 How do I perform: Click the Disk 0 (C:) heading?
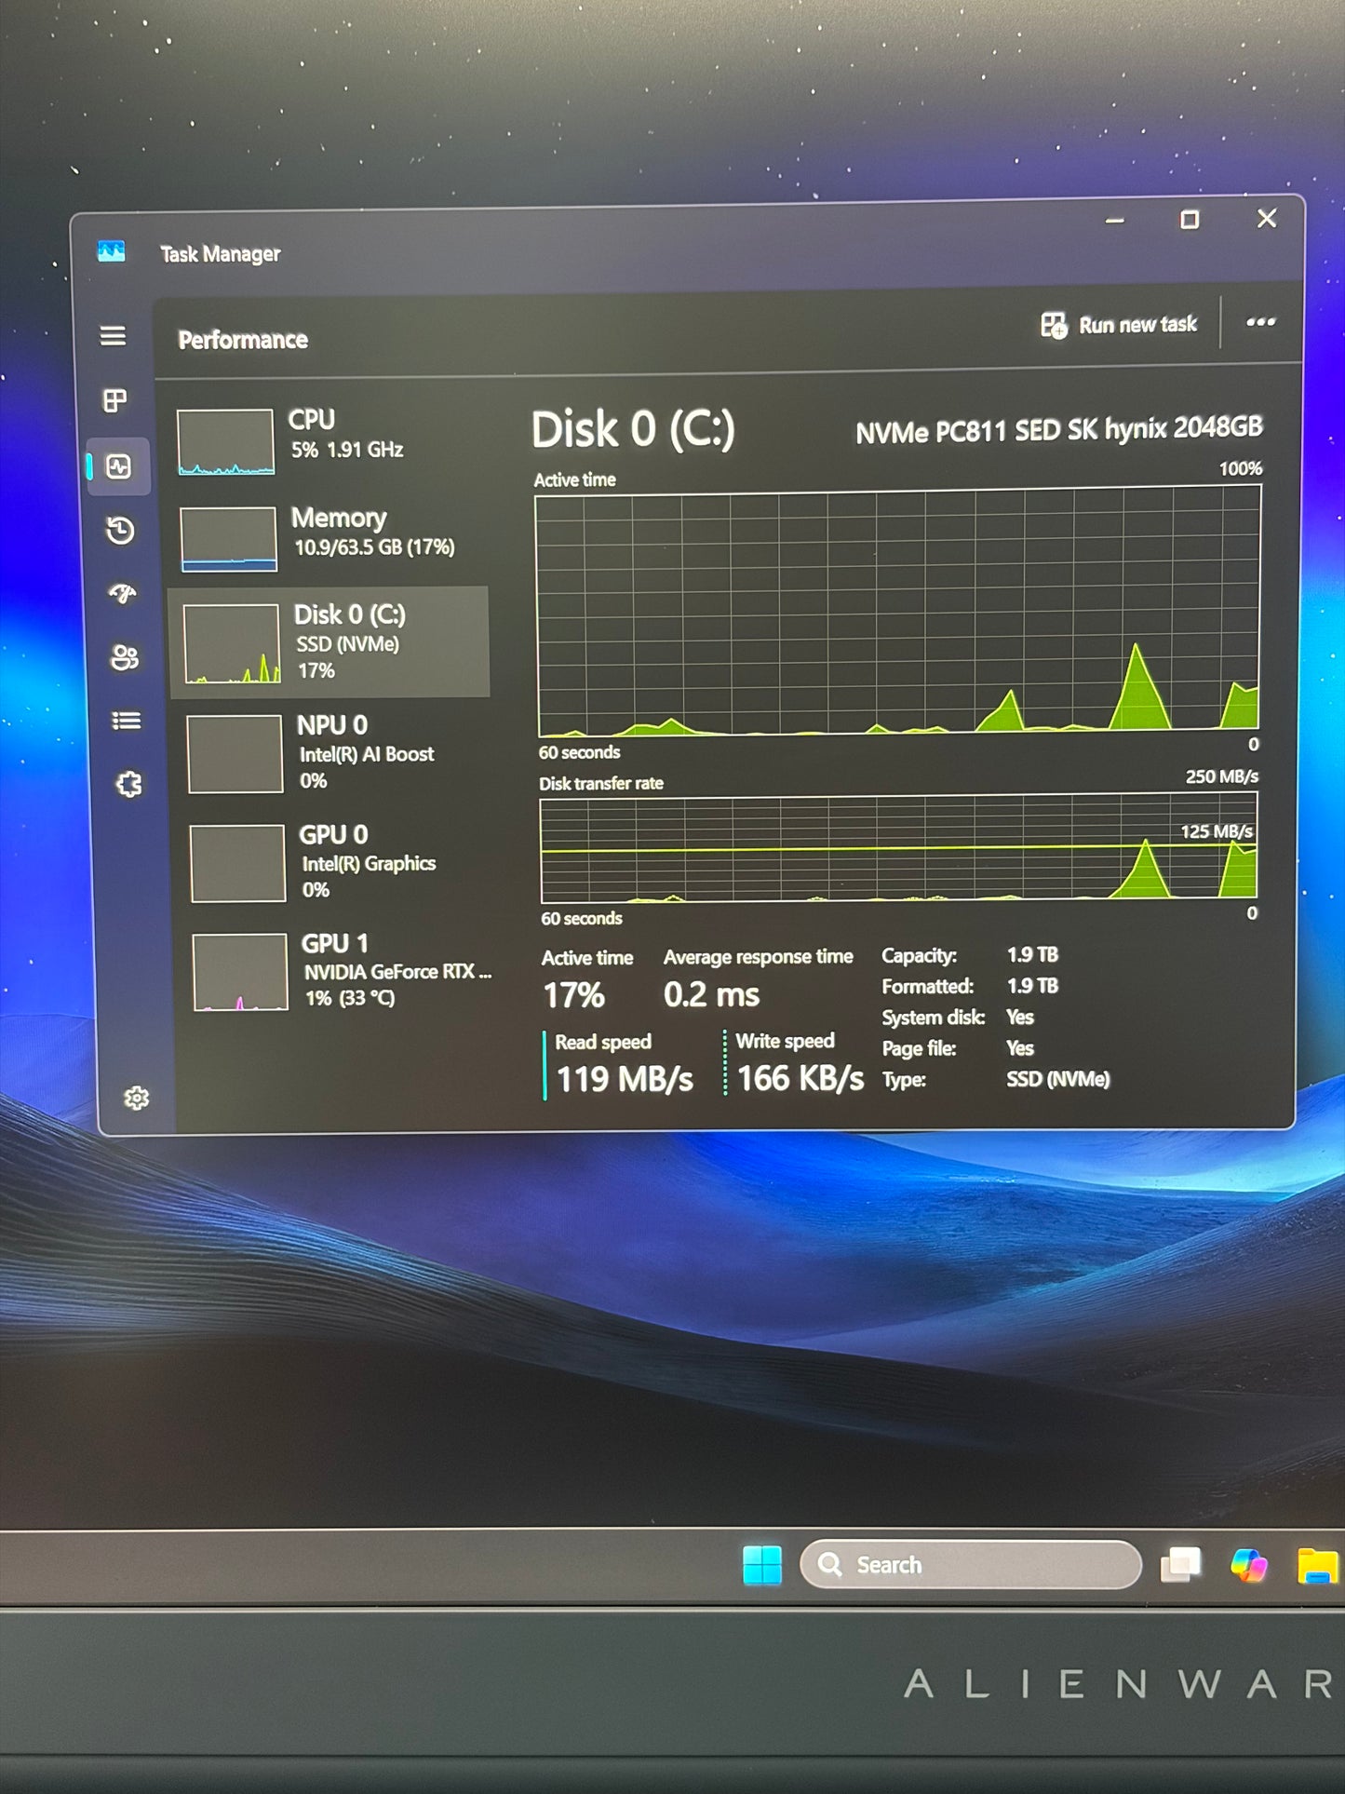(x=633, y=430)
